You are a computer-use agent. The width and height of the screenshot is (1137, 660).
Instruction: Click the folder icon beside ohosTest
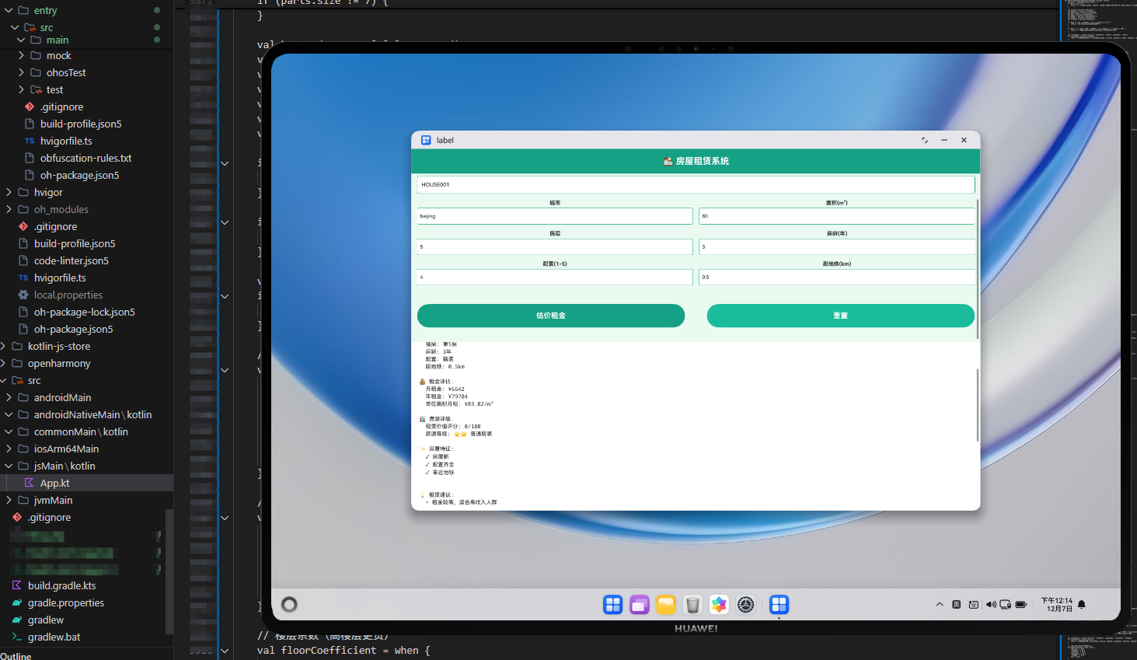click(x=36, y=72)
